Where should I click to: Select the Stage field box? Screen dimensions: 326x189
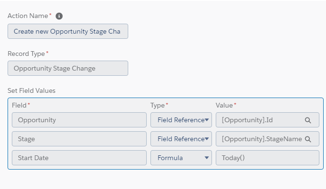[79, 139]
